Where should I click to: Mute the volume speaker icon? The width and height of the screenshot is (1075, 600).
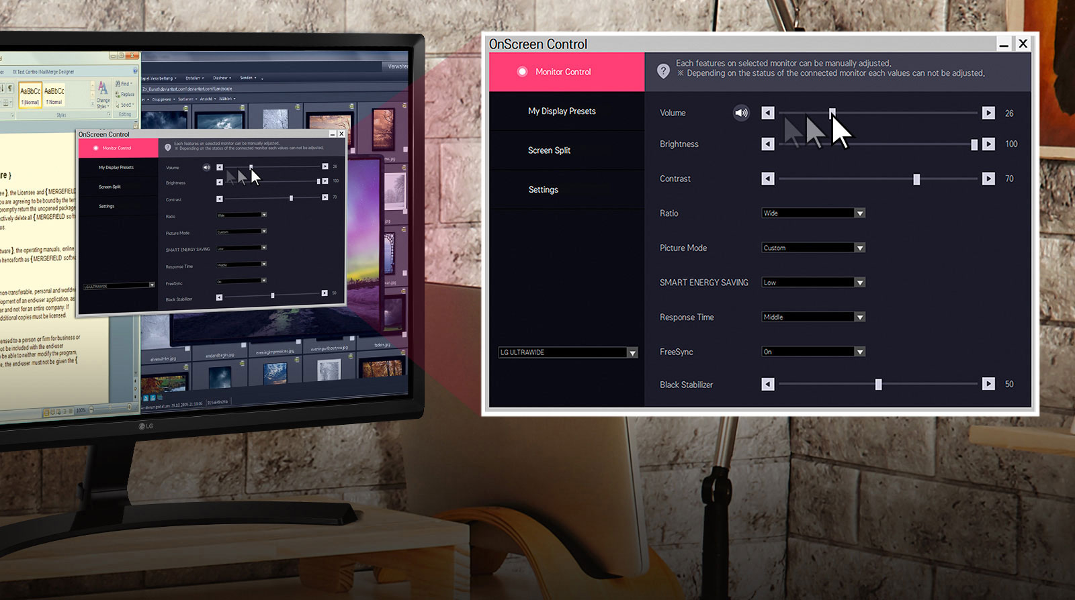tap(741, 113)
